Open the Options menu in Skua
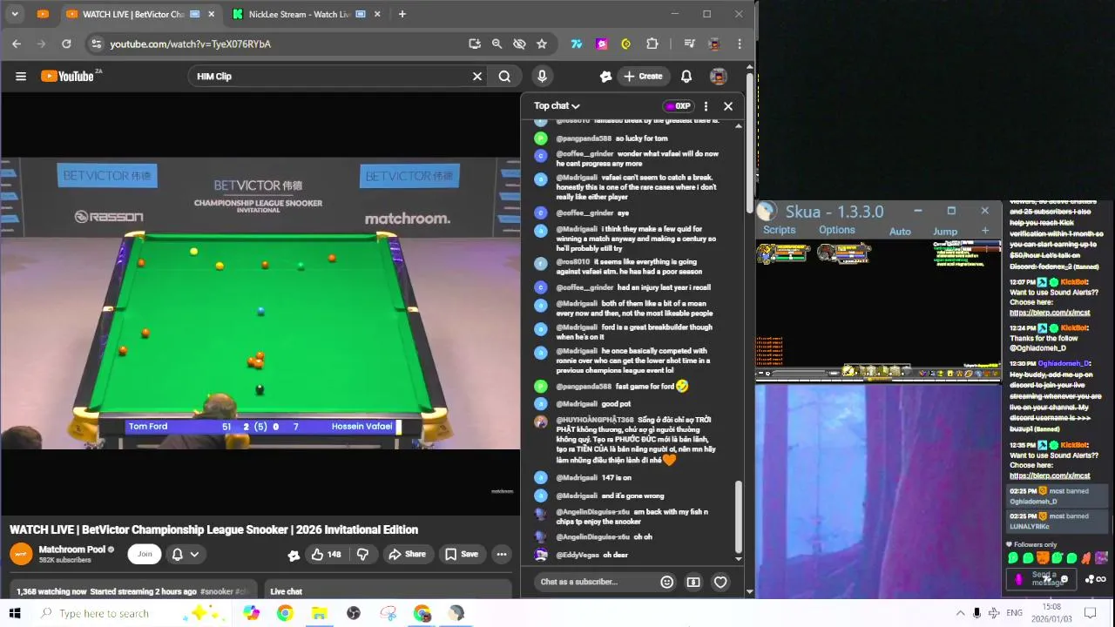Image resolution: width=1115 pixels, height=627 pixels. pyautogui.click(x=836, y=230)
